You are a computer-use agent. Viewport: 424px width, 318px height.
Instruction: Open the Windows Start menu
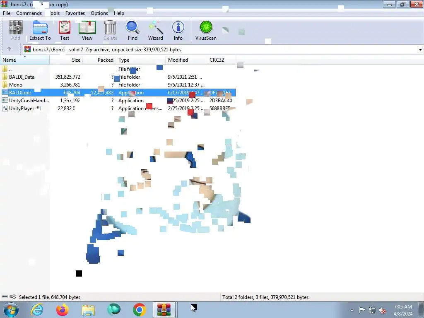click(x=11, y=310)
